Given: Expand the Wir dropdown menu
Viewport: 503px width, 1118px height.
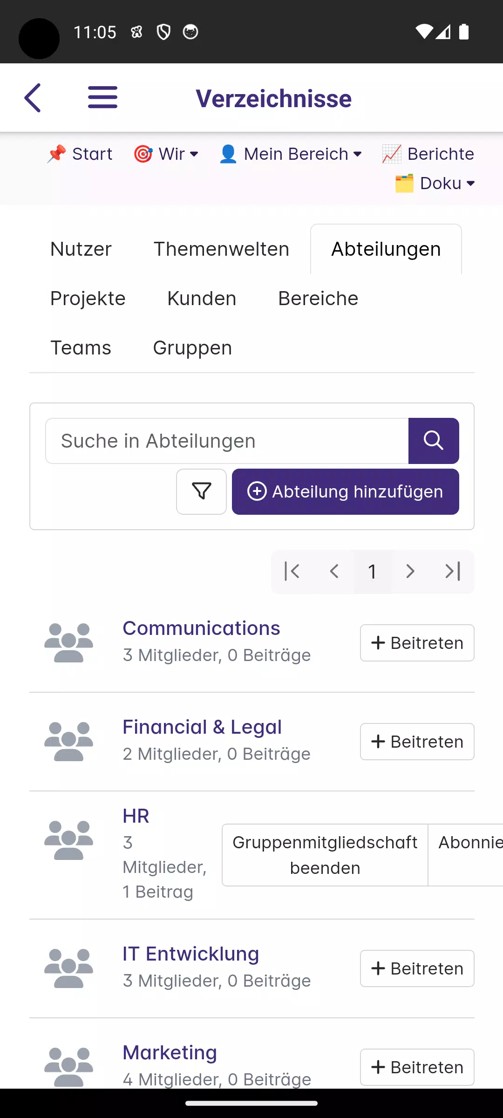Looking at the screenshot, I should coord(166,154).
